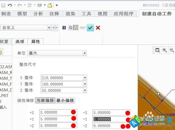Click the 插入 entry in model tree

coord(3,107)
